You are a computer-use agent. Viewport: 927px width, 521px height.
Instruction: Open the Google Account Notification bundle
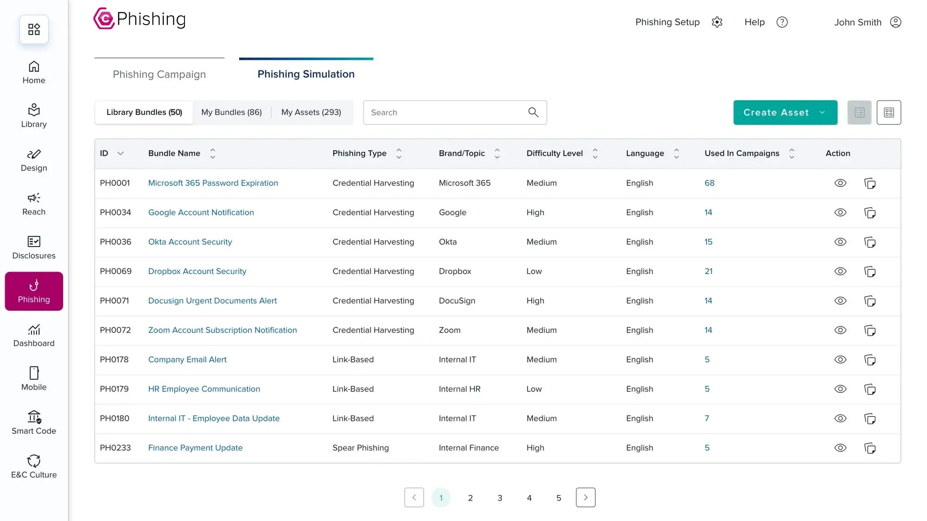201,212
